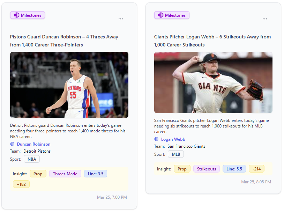
Task: Click the Line: 3.5 tag
Action: coord(96,174)
